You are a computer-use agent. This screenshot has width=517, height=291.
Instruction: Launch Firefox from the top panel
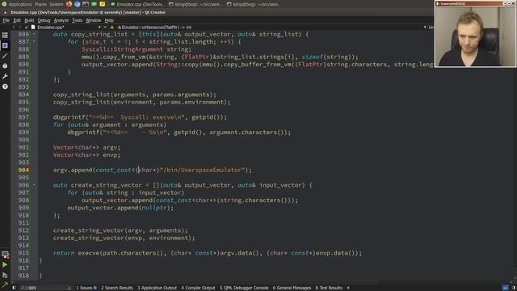[69, 4]
